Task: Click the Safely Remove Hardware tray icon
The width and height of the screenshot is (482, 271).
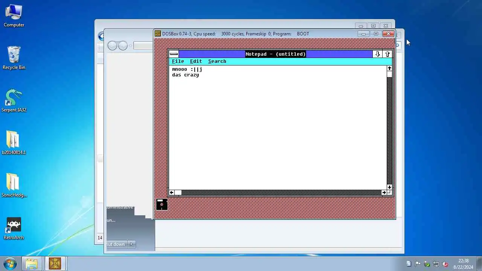Action: tap(427, 264)
